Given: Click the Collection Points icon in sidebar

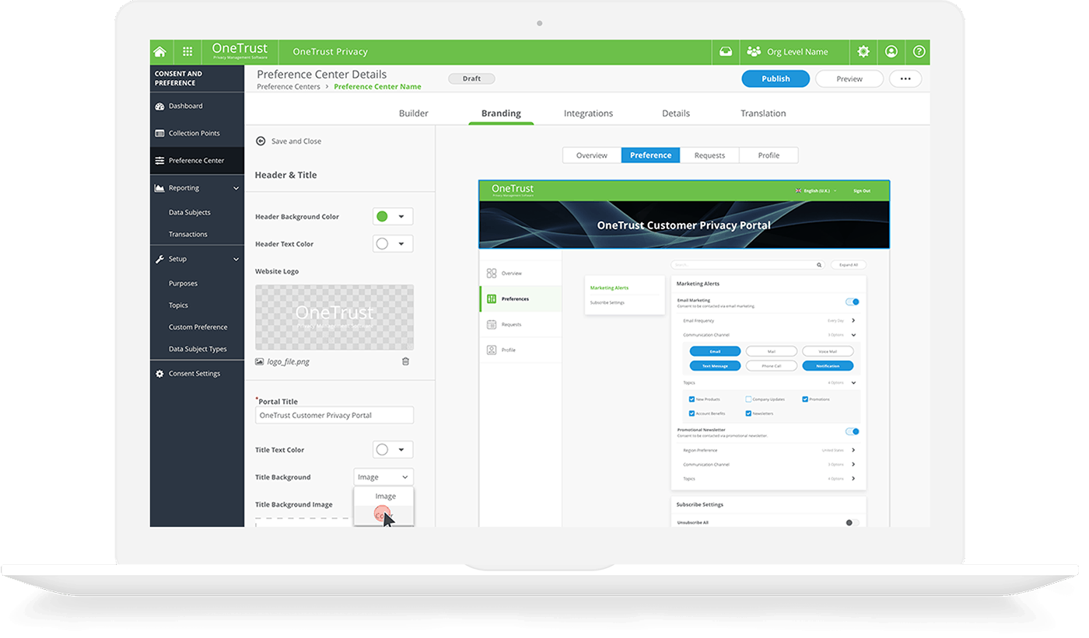Looking at the screenshot, I should [159, 134].
